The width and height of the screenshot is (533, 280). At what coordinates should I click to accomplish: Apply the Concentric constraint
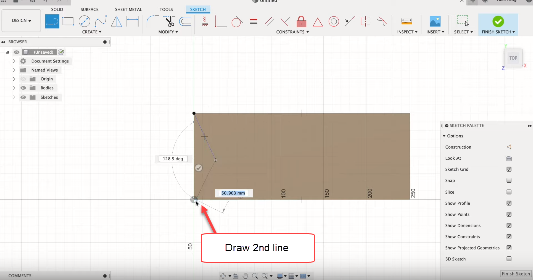[x=334, y=22]
